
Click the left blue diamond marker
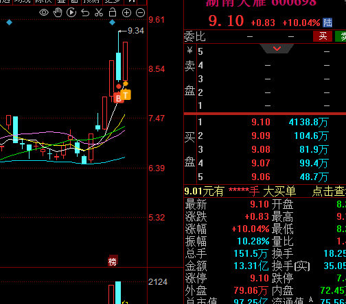[x=9, y=23]
